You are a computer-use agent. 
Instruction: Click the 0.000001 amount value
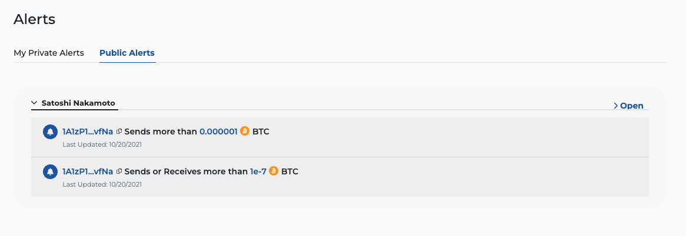coord(218,132)
